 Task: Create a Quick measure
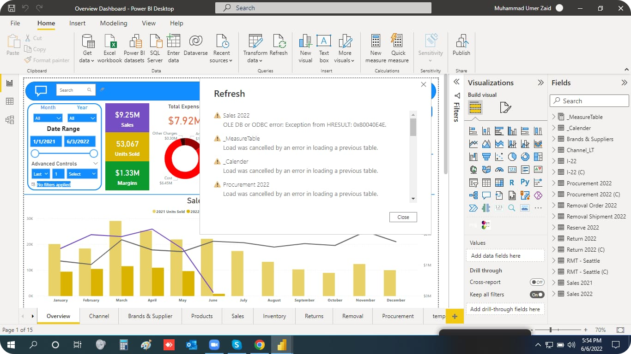398,48
